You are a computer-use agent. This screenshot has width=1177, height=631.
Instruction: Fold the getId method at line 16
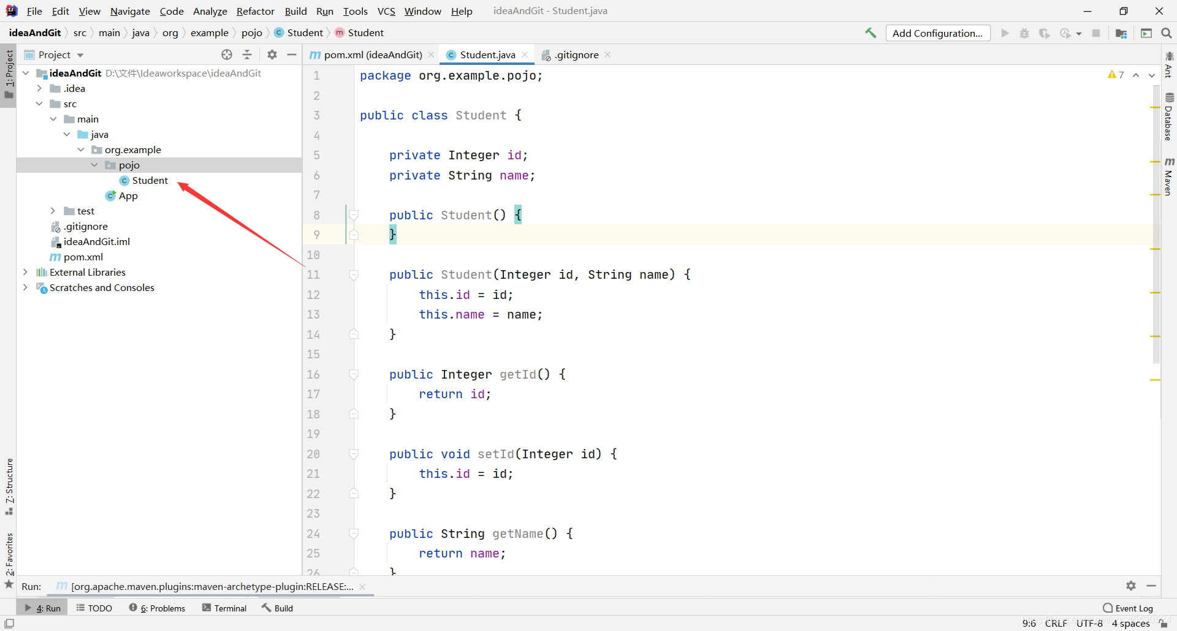(x=354, y=374)
